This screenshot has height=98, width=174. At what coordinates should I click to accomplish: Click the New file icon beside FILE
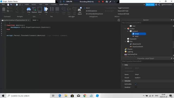click(8, 5)
